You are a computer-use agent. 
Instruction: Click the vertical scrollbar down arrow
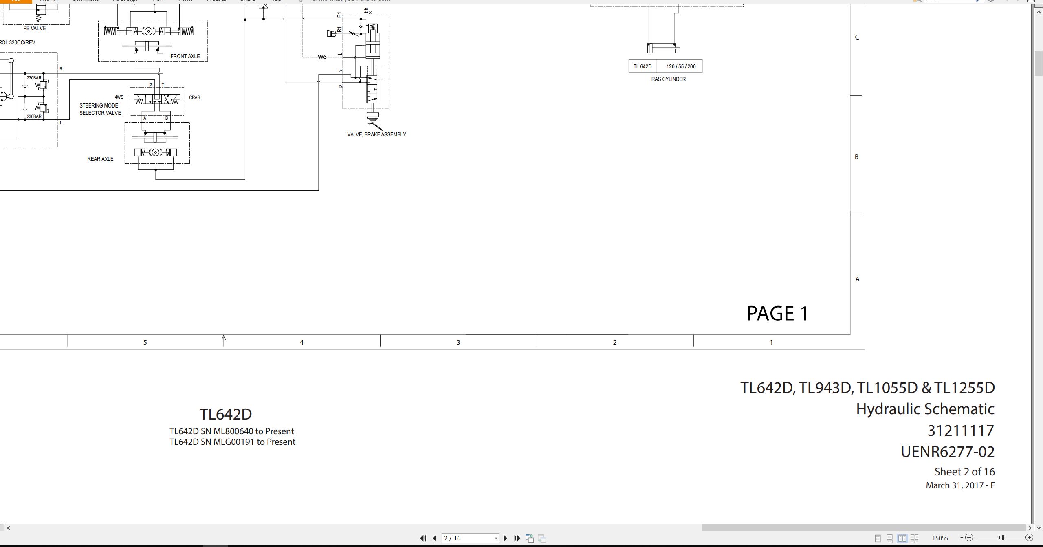[1039, 528]
